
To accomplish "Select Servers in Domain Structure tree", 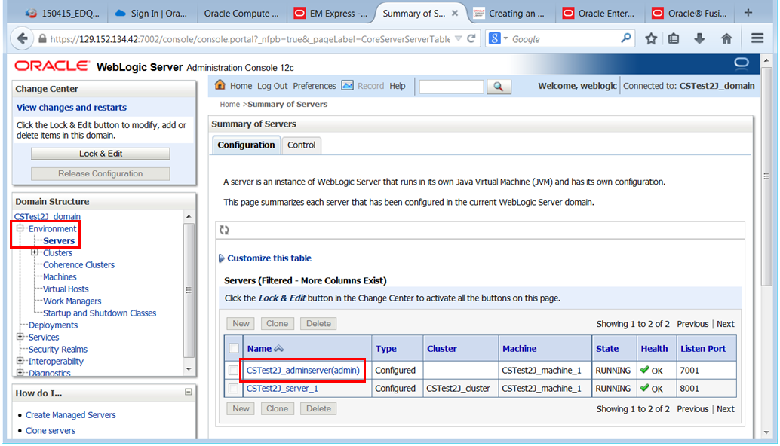I will [59, 240].
